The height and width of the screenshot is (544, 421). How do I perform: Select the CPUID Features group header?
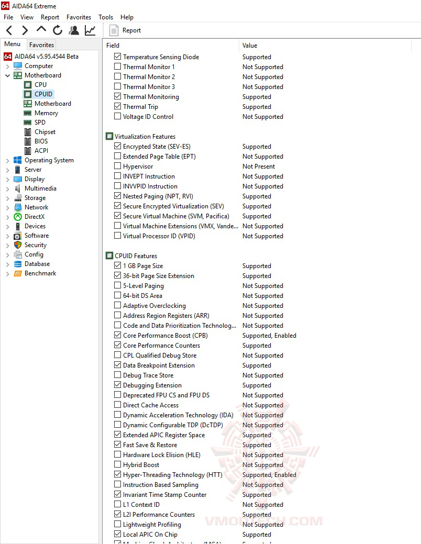click(136, 256)
